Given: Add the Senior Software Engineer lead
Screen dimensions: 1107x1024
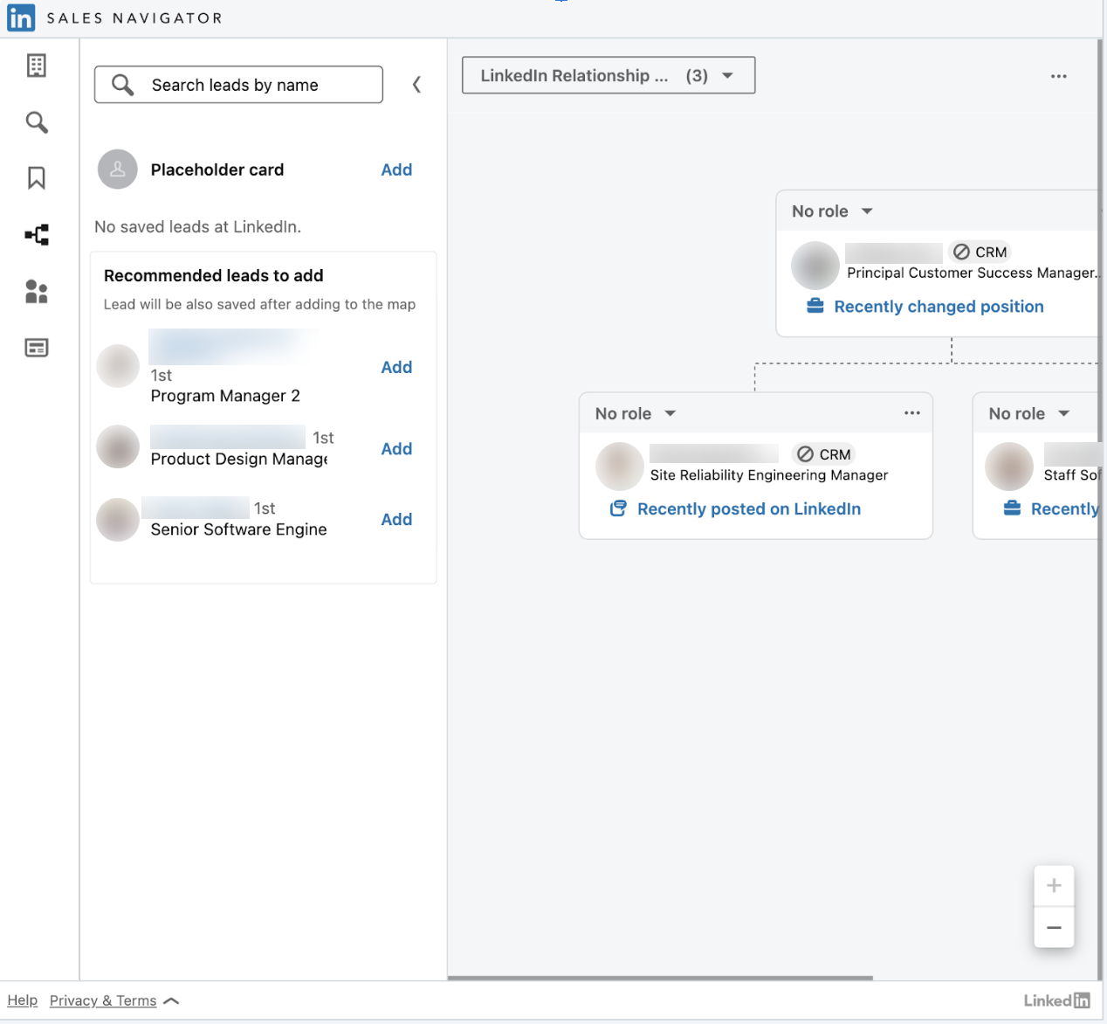Looking at the screenshot, I should 396,519.
